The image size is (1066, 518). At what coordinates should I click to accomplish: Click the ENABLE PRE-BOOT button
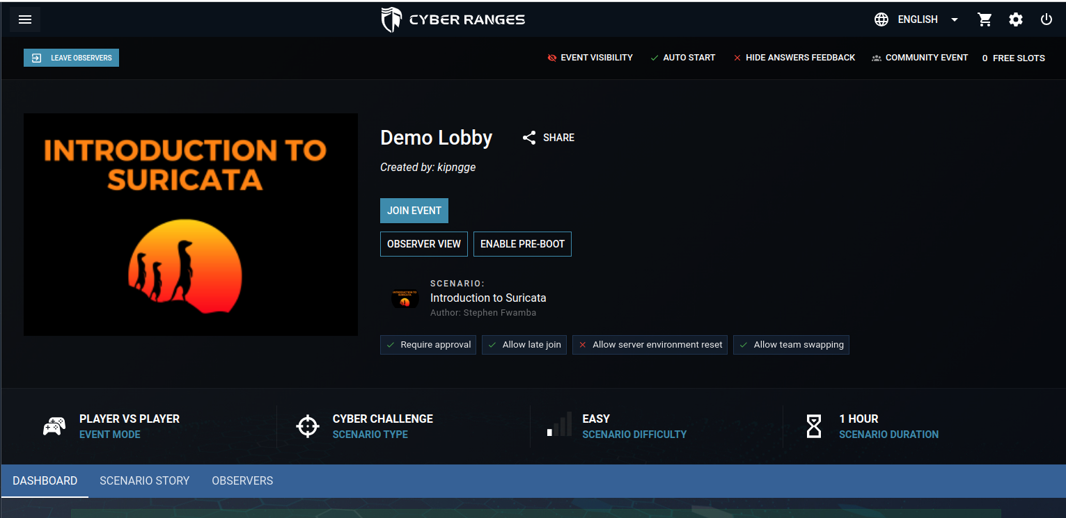coord(522,243)
